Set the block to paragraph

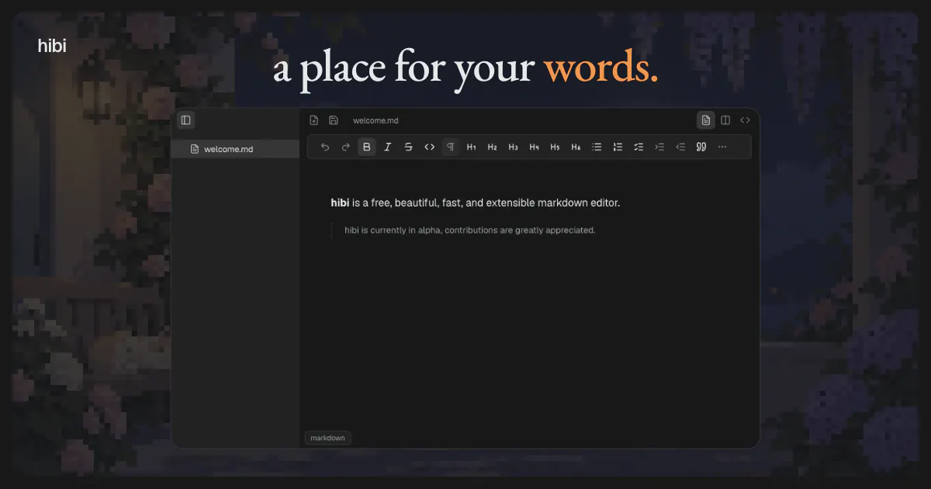(x=450, y=147)
